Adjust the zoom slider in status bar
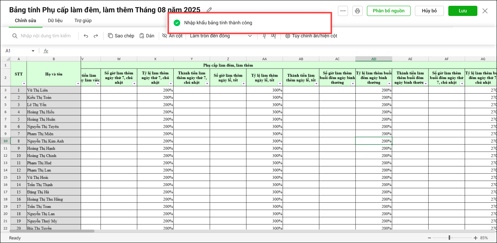Image resolution: width=497 pixels, height=243 pixels. pos(450,238)
